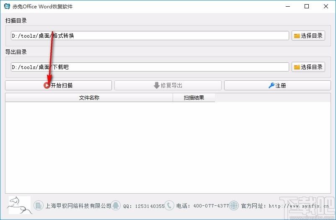Viewport: 336px width, 220px height.
Task: Click the 文件名称 column header
Action: point(89,97)
